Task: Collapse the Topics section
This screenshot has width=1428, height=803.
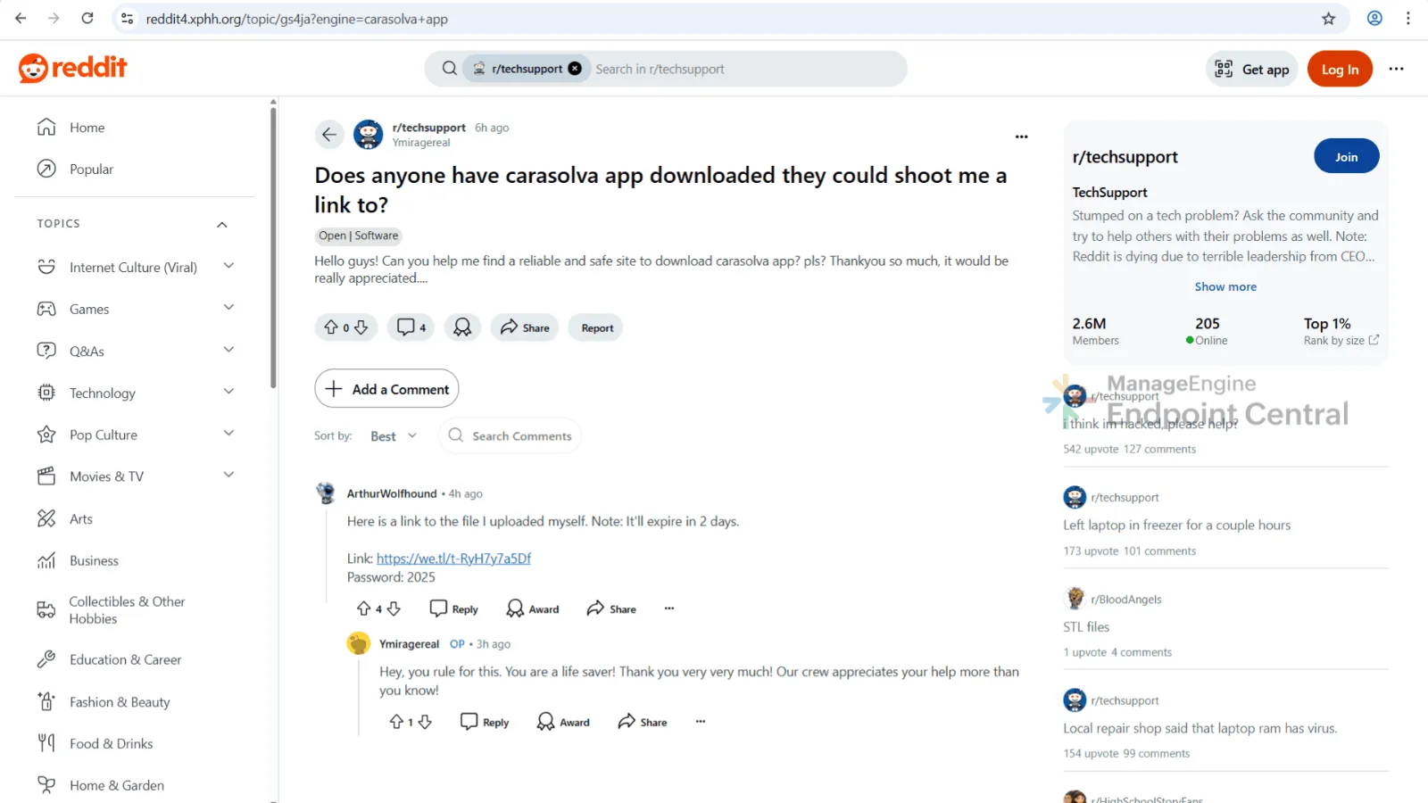Action: pos(222,224)
